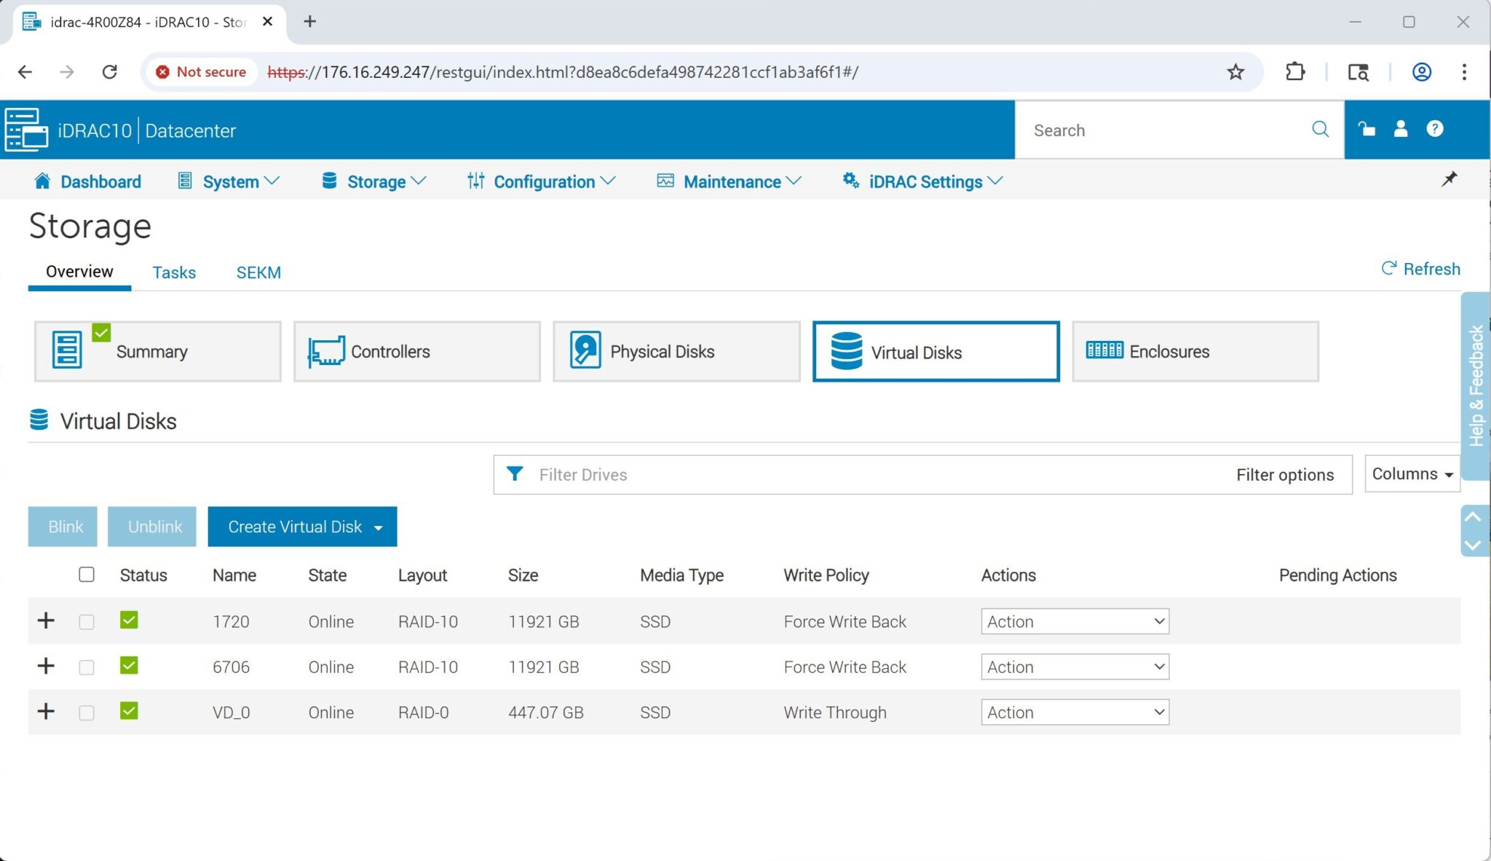Screen dimensions: 1491x861
Task: Click the filter funnel icon
Action: [x=515, y=474]
